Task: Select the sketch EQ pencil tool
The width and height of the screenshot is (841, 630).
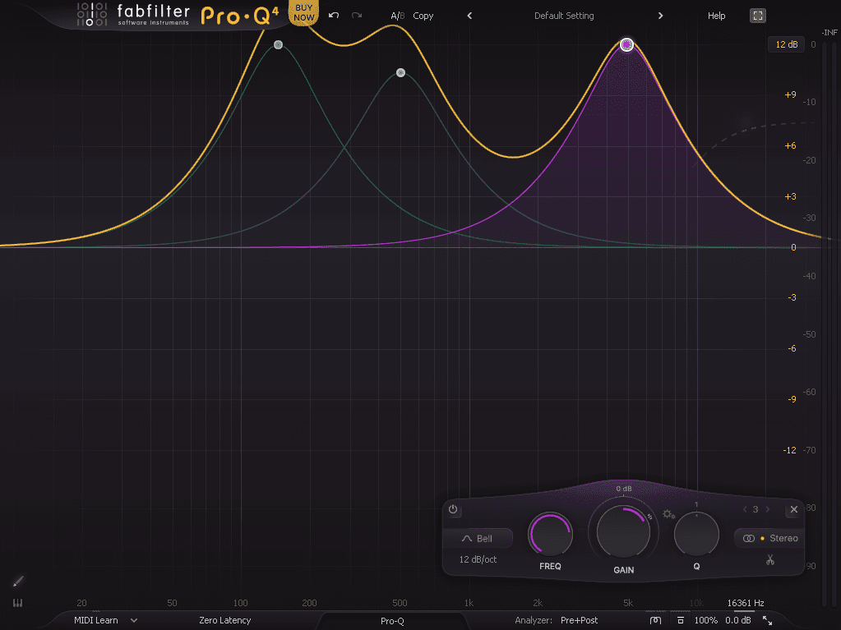Action: point(18,582)
